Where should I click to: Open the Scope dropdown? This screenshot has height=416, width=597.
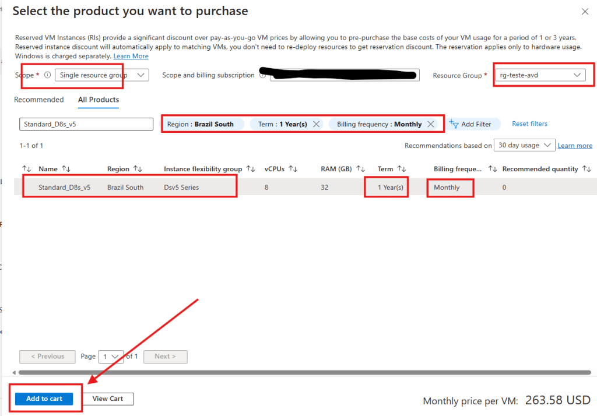(x=101, y=75)
